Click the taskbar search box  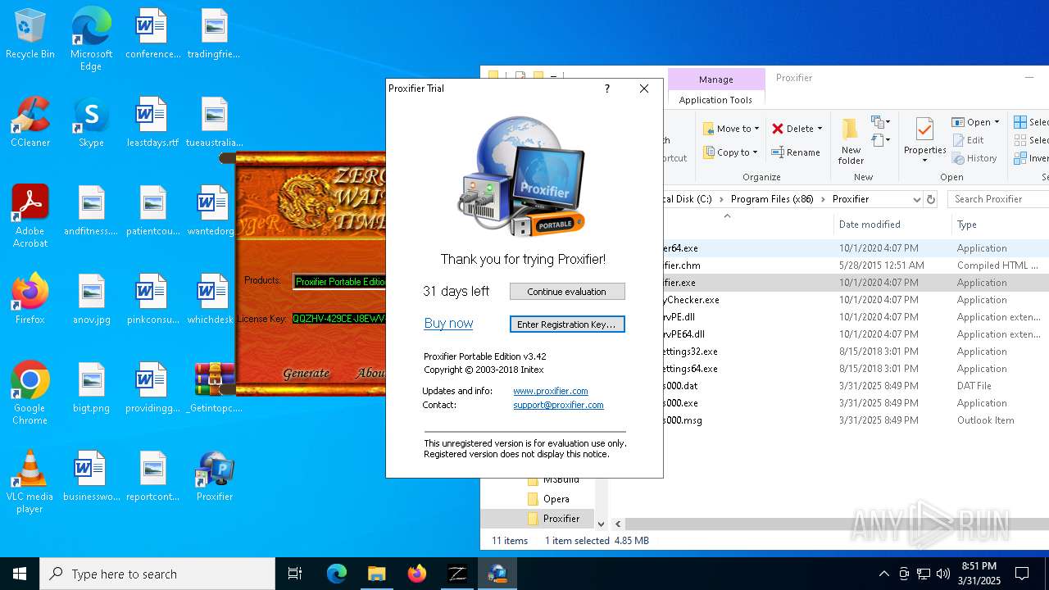click(x=157, y=574)
